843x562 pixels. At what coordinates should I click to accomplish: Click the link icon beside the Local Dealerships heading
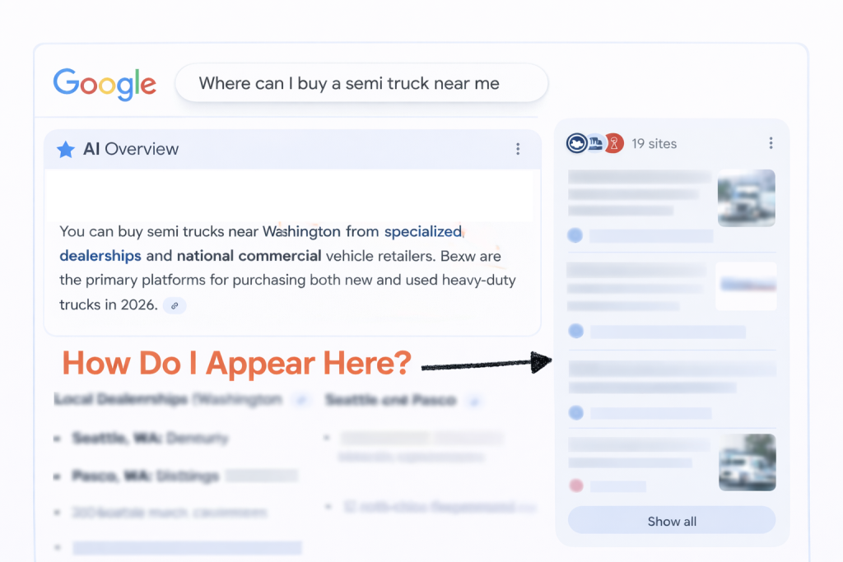click(301, 400)
